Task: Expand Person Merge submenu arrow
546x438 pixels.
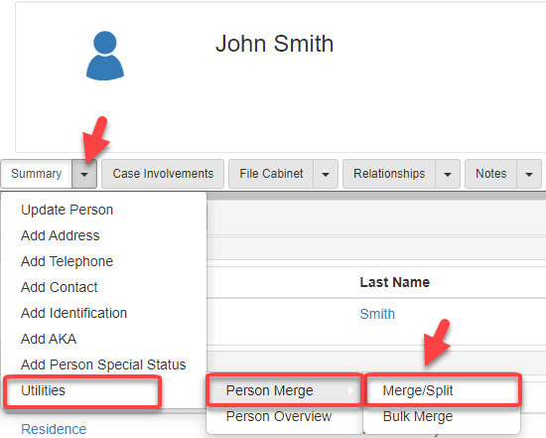Action: point(350,390)
